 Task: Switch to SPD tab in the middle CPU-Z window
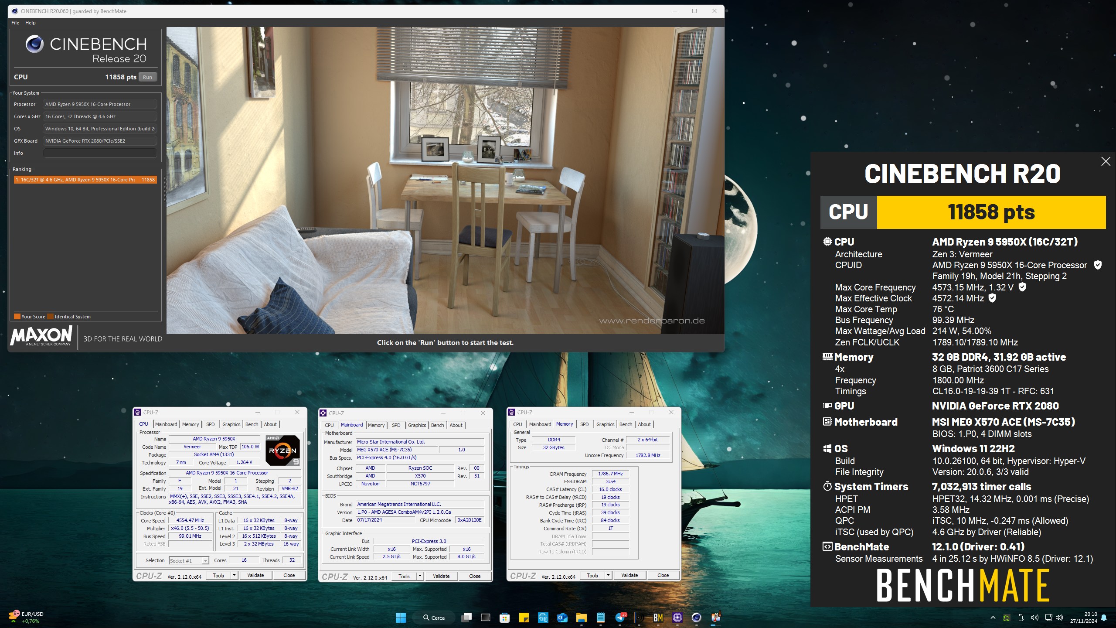(396, 425)
